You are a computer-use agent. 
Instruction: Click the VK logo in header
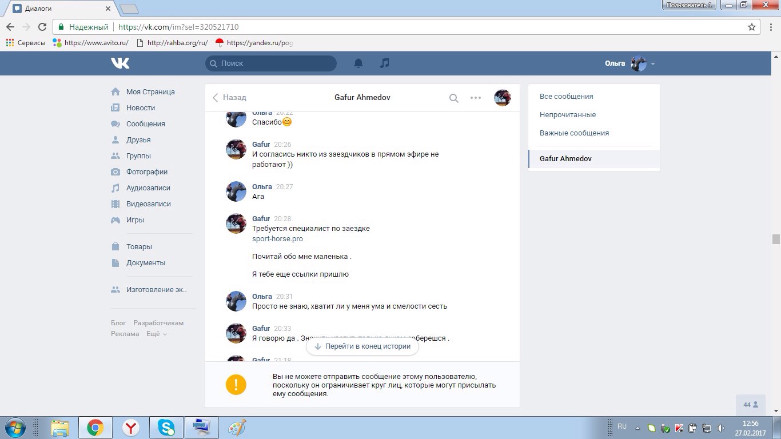pyautogui.click(x=120, y=63)
